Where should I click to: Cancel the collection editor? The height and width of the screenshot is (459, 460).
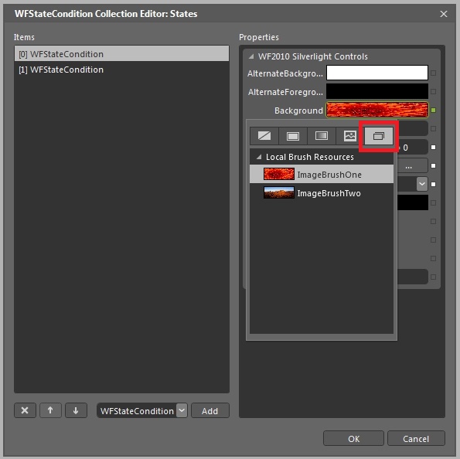[416, 438]
